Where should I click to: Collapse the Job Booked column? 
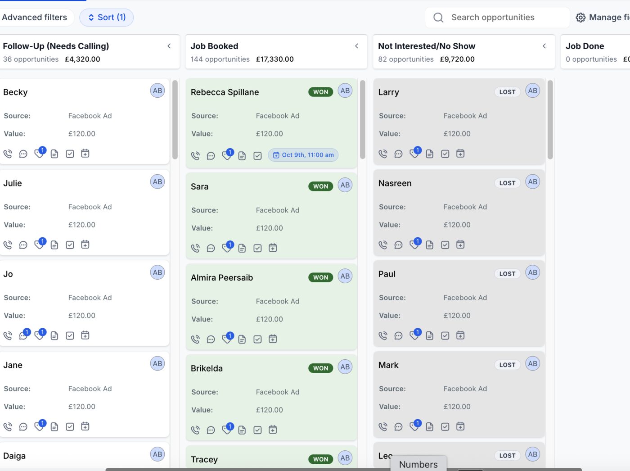coord(357,46)
